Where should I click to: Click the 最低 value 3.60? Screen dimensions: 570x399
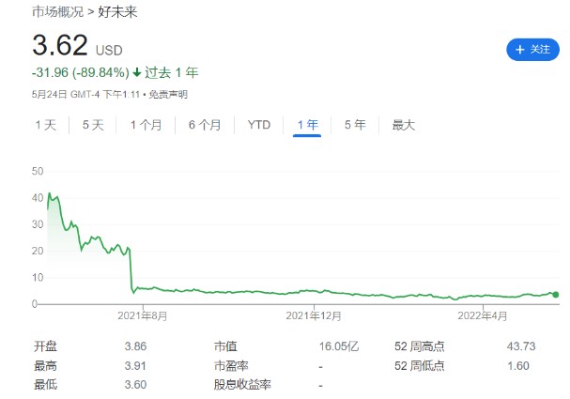135,385
